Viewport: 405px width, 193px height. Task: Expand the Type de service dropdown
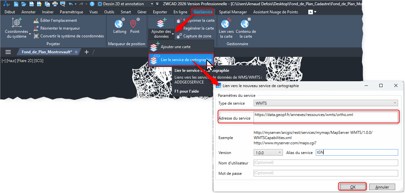(326, 103)
